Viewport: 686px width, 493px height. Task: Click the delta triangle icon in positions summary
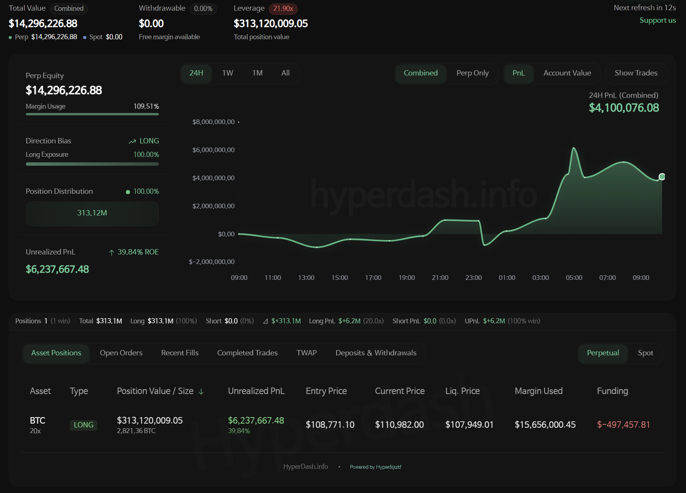click(x=265, y=321)
